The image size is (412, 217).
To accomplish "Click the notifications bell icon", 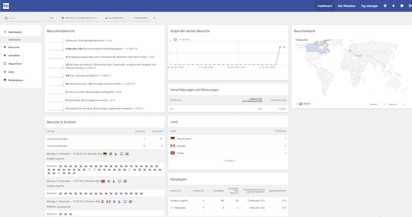I will [393, 6].
